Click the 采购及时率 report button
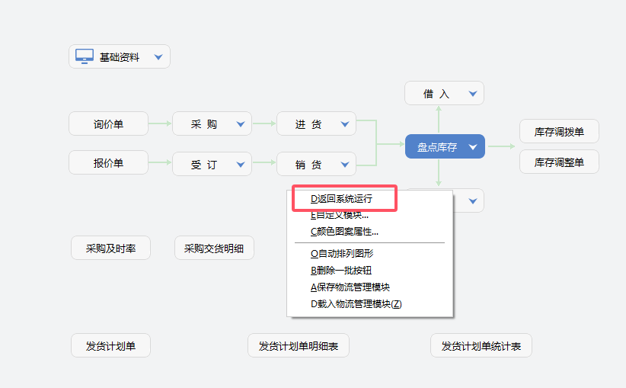 click(110, 248)
